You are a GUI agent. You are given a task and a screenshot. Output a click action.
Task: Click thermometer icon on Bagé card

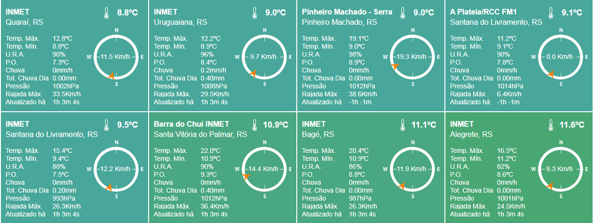[402, 125]
